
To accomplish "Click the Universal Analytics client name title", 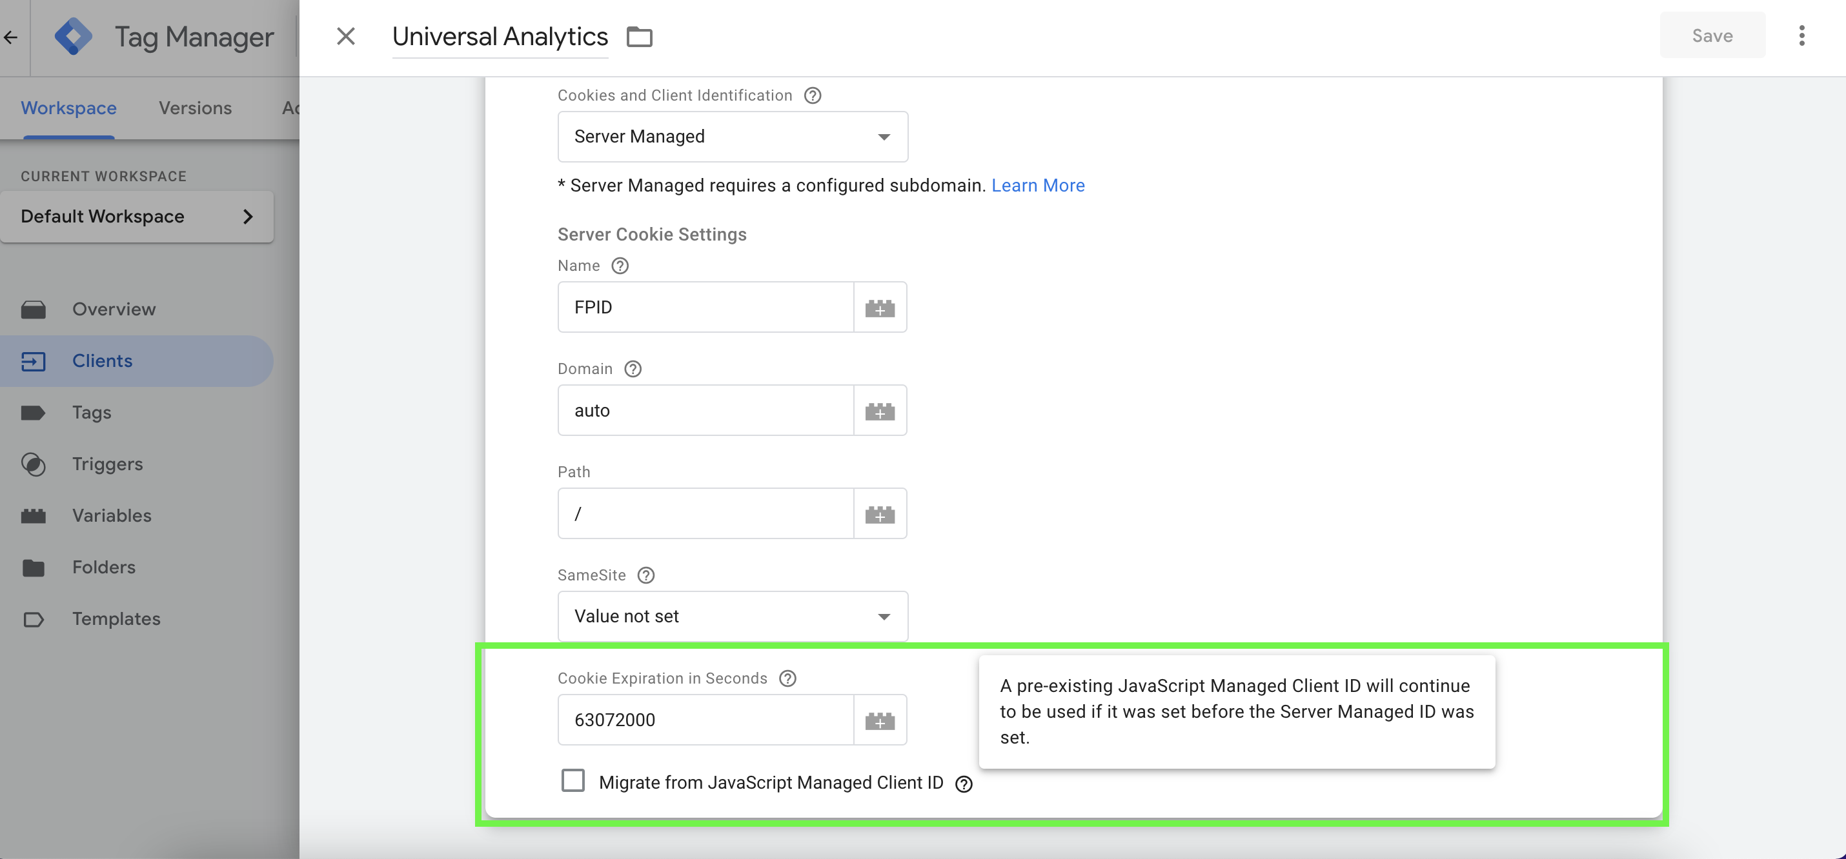I will (x=500, y=37).
